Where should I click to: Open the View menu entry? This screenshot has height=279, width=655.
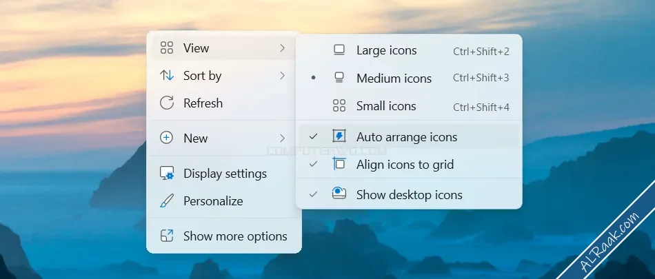[223, 48]
